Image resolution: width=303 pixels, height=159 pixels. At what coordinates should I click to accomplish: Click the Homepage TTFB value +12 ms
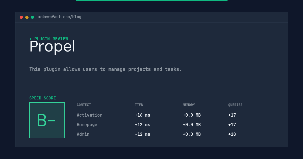click(142, 125)
